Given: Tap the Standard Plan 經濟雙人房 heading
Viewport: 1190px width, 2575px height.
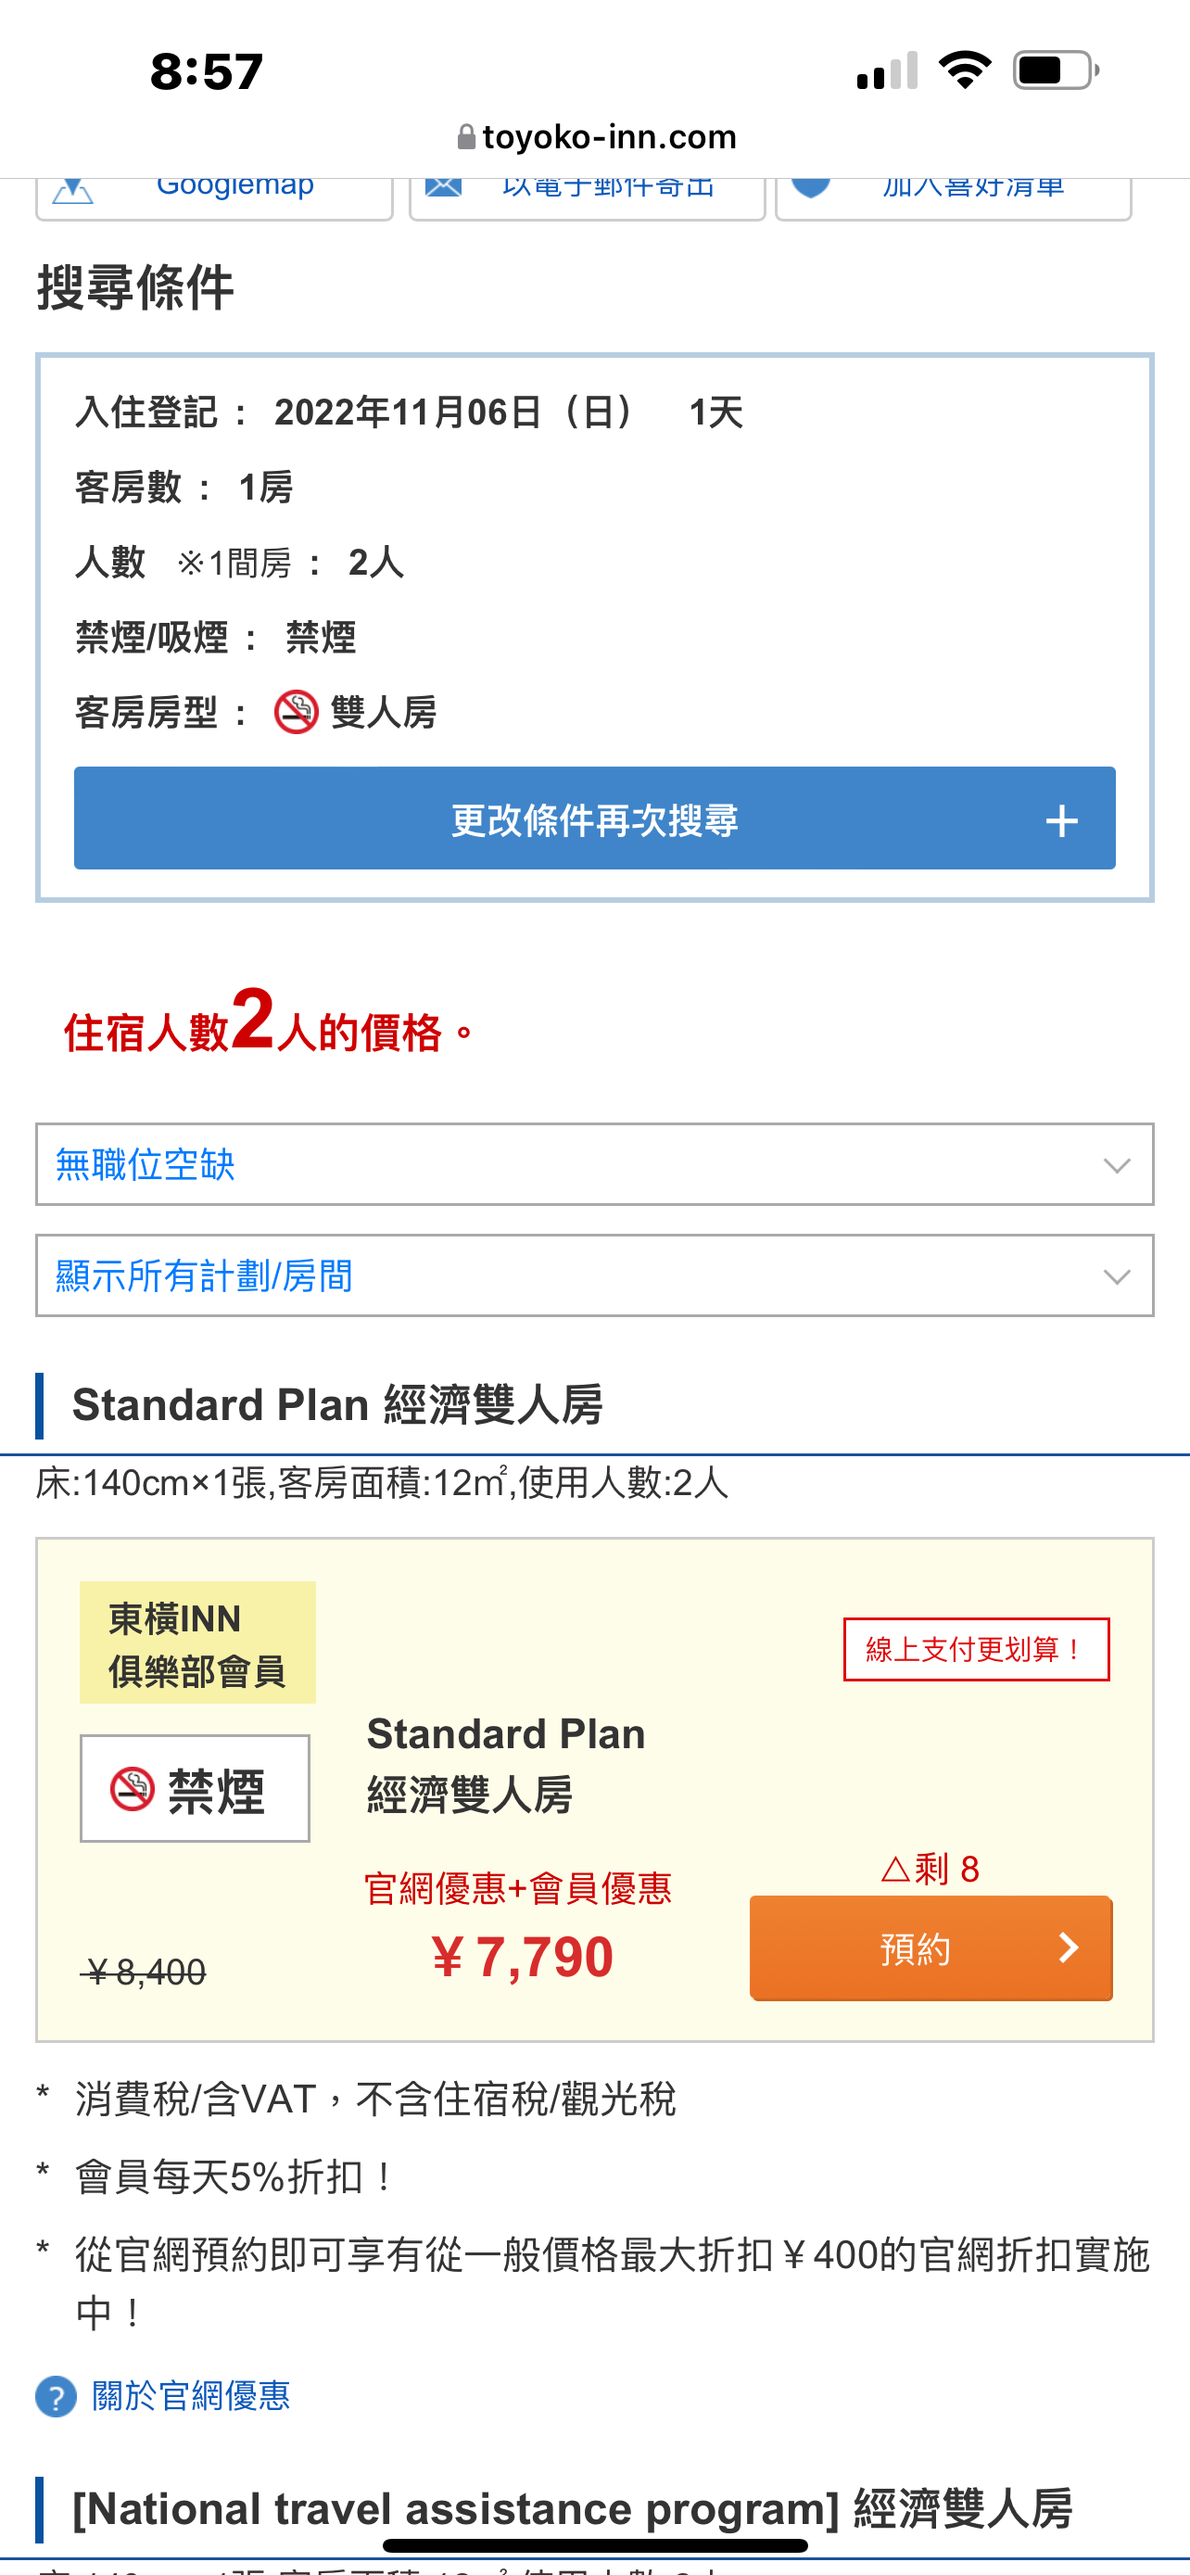Looking at the screenshot, I should click(336, 1405).
